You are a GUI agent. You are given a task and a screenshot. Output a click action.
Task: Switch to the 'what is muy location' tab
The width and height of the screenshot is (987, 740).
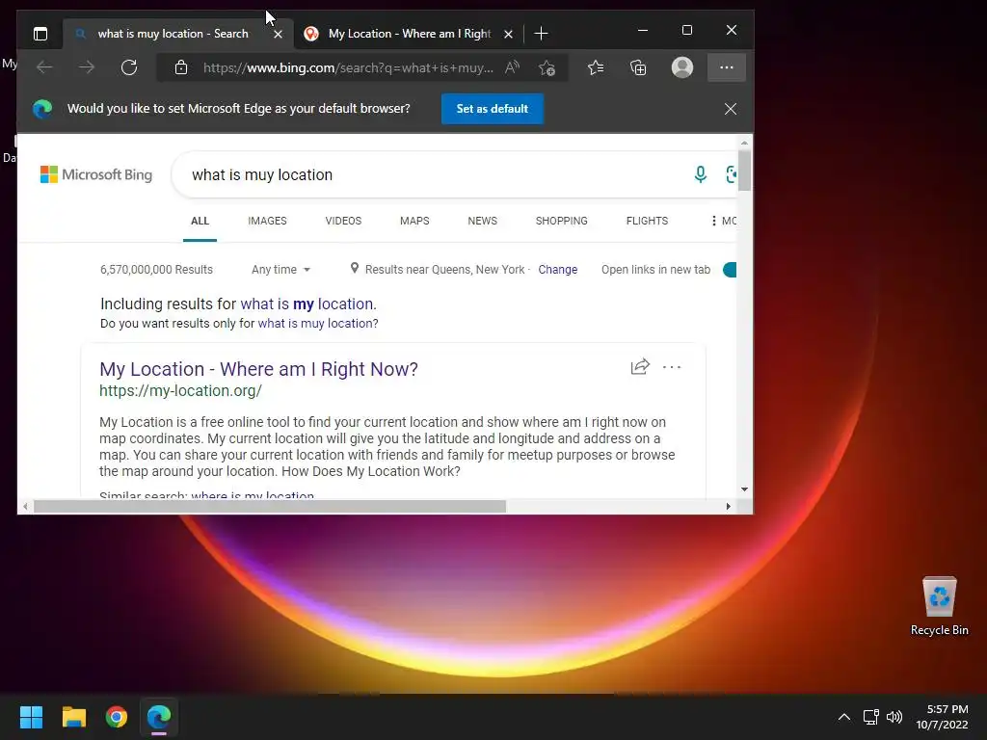click(173, 34)
